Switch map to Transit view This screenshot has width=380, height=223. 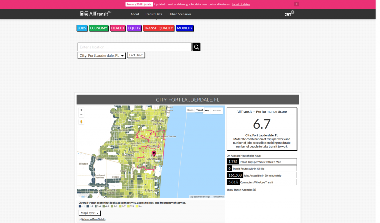pos(199,110)
